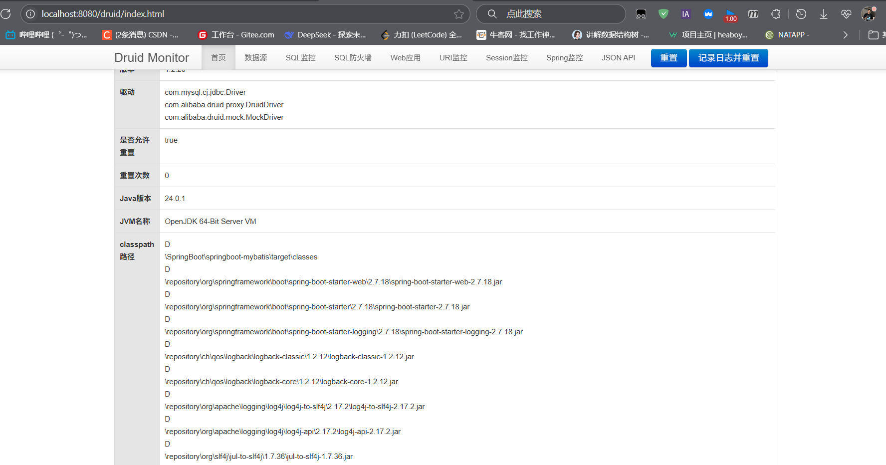Viewport: 886px width, 465px height.
Task: Click the log4j-api-2.17.2.jar path
Action: [283, 432]
